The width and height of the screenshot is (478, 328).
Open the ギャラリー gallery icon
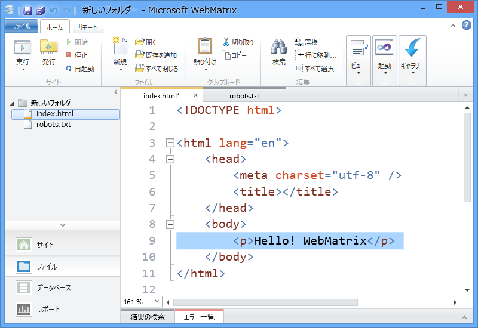[412, 48]
